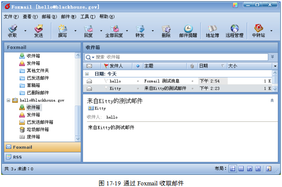Open dropdown arrow next to 收取
The height and width of the screenshot is (187, 282).
(x=25, y=31)
